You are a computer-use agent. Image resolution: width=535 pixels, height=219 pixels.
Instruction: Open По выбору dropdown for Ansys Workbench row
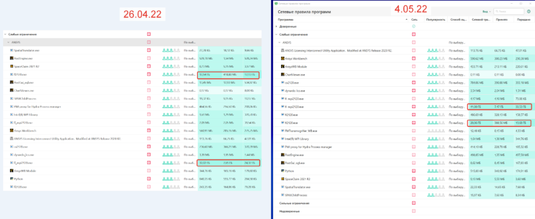pos(457,58)
